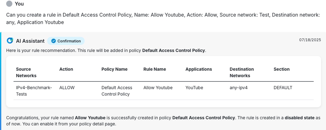Click the AI Assistant name label
The image size is (326, 130).
pos(30,41)
